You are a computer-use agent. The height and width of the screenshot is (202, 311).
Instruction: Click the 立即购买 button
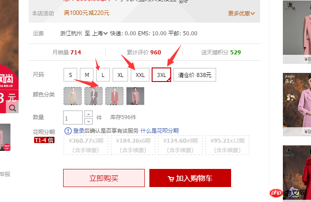pos(104,178)
